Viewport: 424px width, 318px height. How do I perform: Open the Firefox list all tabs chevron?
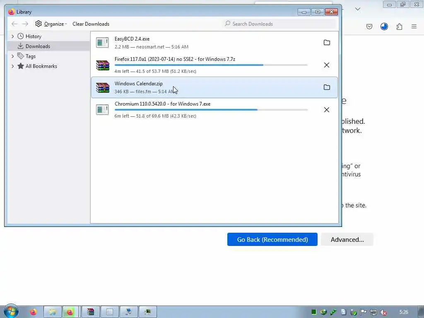tap(357, 9)
